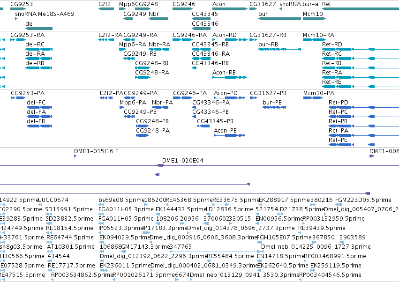Select the DME1-020E04 feature
Screen dimensions: 399x282
pyautogui.click(x=281, y=165)
